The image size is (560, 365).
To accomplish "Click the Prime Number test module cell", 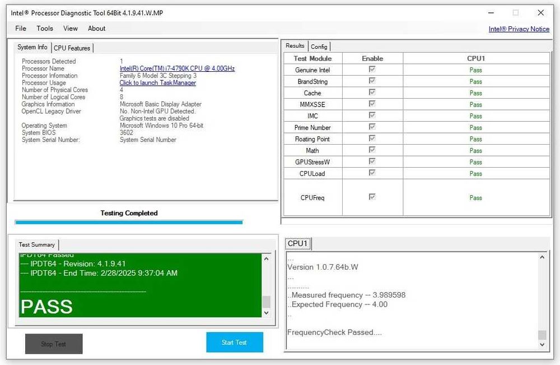I will click(313, 128).
